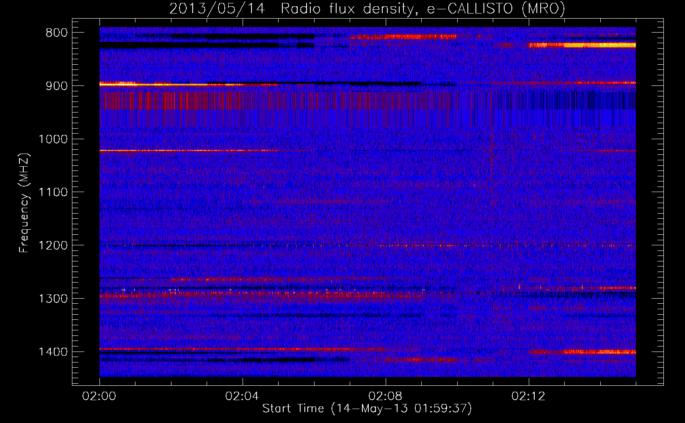685x423 pixels.
Task: Click the 900 frequency tick label
Action: [x=57, y=86]
